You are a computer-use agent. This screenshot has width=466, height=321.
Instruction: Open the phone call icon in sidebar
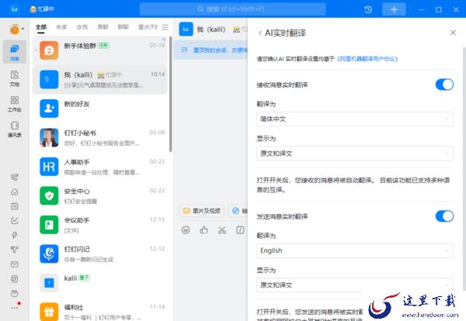click(14, 177)
